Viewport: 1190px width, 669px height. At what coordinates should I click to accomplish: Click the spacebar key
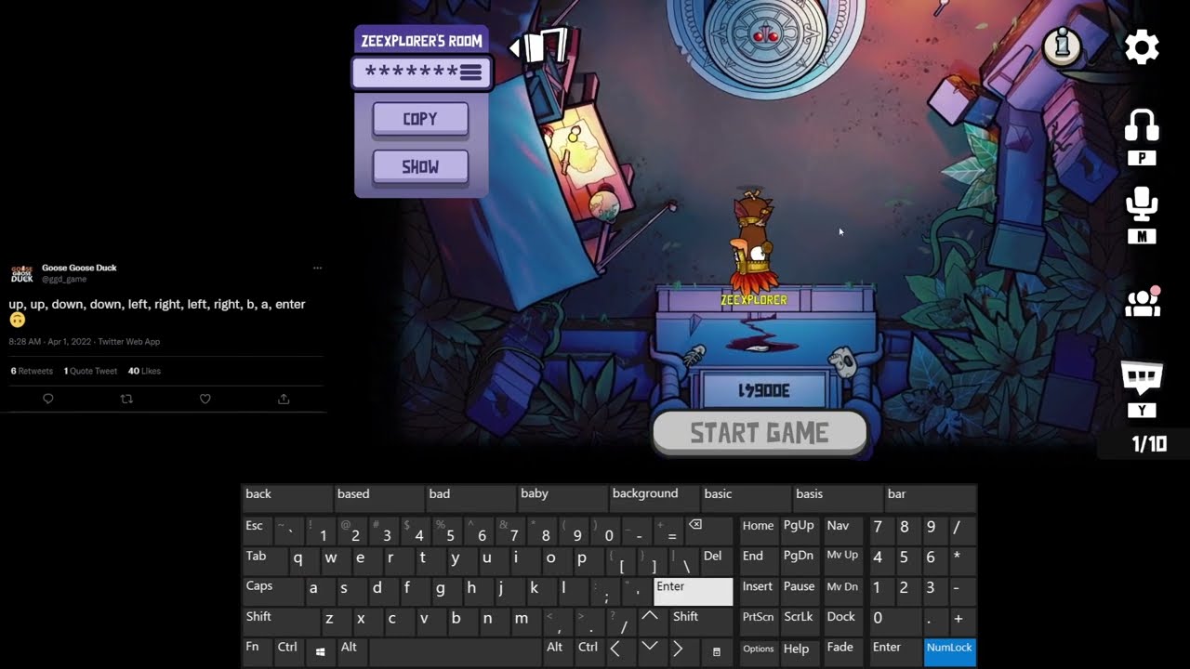(x=455, y=651)
